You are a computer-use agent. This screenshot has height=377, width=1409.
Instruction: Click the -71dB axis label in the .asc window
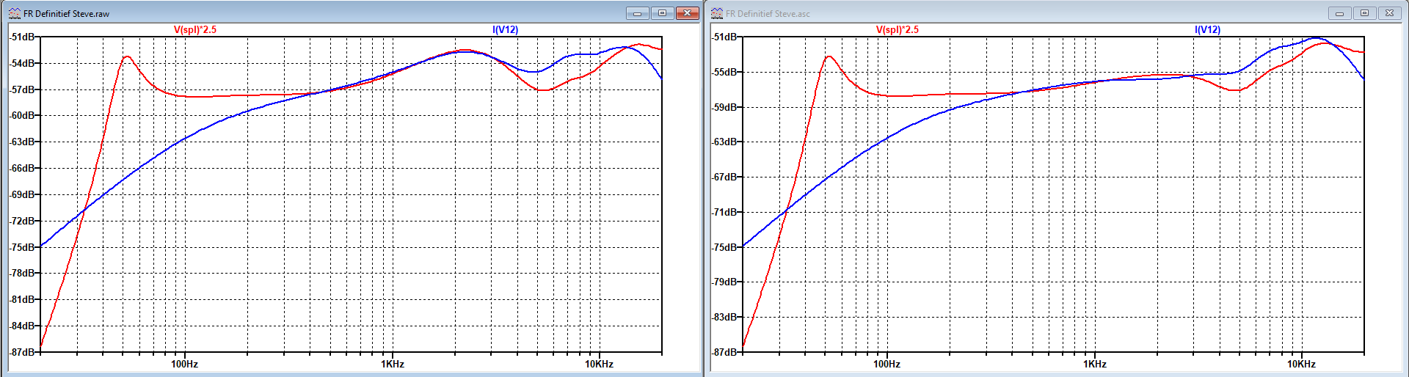point(724,212)
